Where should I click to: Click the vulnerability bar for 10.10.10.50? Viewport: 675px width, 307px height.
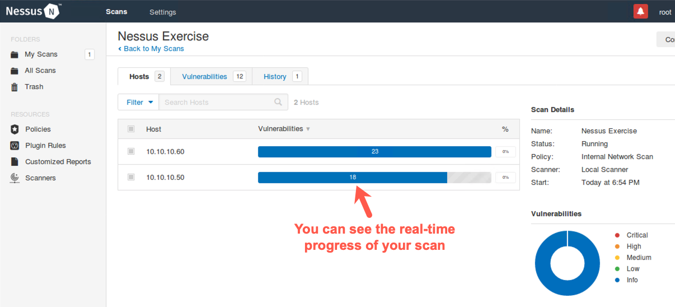(374, 177)
